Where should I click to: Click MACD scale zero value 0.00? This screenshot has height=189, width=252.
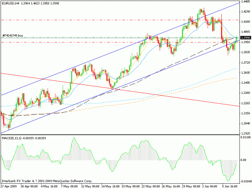[244, 160]
